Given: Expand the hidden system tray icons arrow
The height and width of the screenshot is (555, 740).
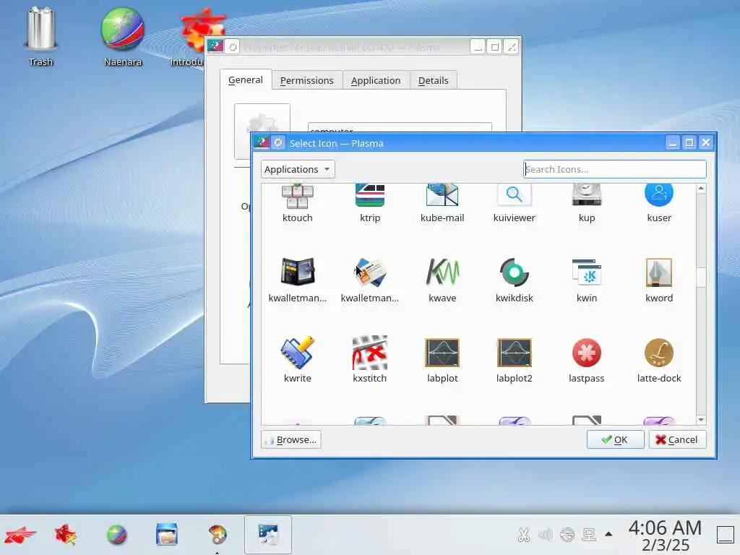Looking at the screenshot, I should point(608,534).
